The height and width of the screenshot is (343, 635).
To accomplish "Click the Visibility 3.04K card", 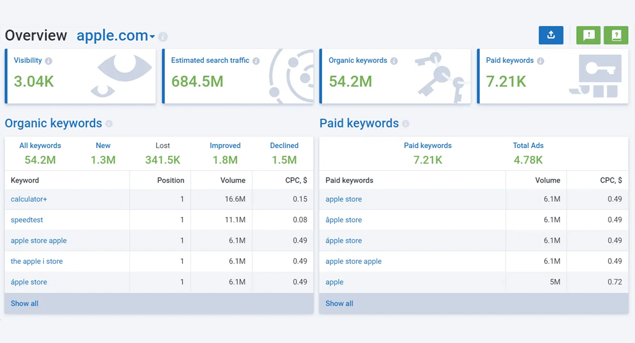I will tap(80, 76).
